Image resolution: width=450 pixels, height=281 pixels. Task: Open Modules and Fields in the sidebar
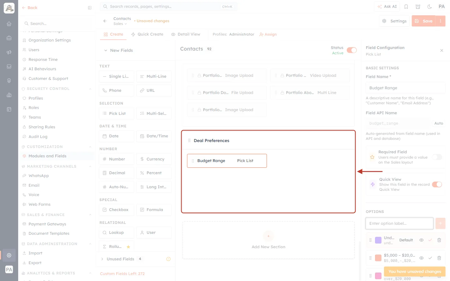click(47, 156)
